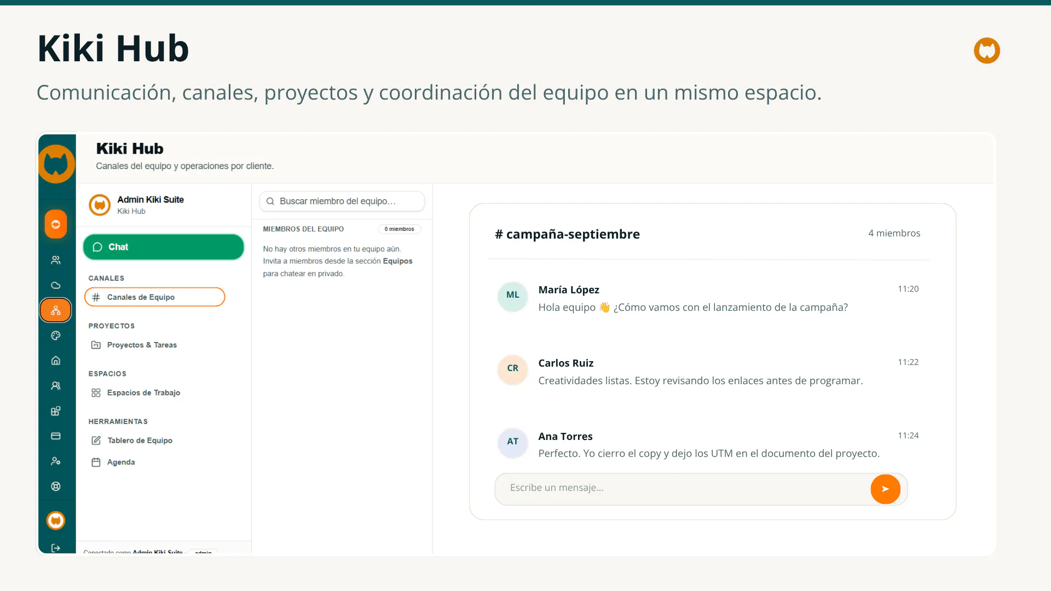Image resolution: width=1051 pixels, height=591 pixels.
Task: Click the CANALES section heading
Action: [x=106, y=279]
